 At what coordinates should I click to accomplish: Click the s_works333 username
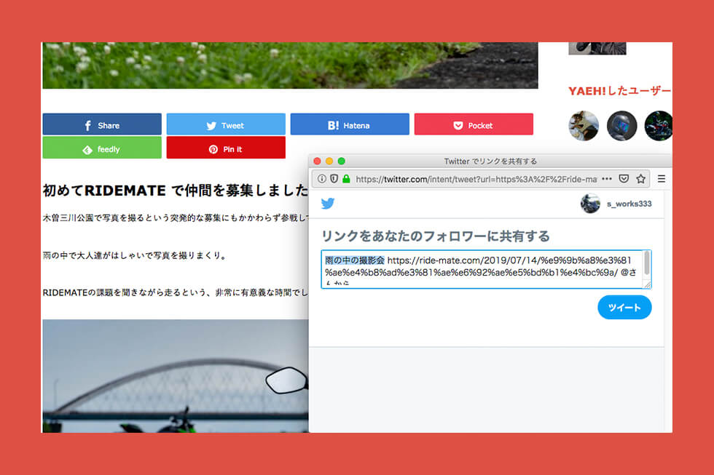click(629, 204)
